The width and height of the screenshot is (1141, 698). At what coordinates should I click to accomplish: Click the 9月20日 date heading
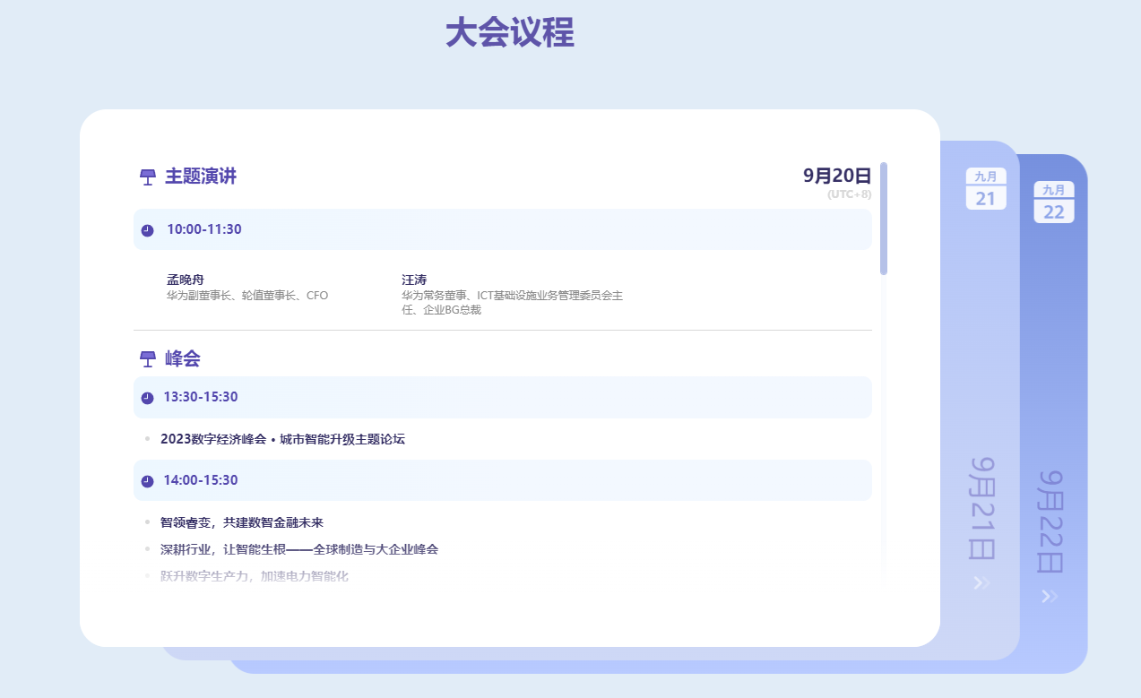836,176
